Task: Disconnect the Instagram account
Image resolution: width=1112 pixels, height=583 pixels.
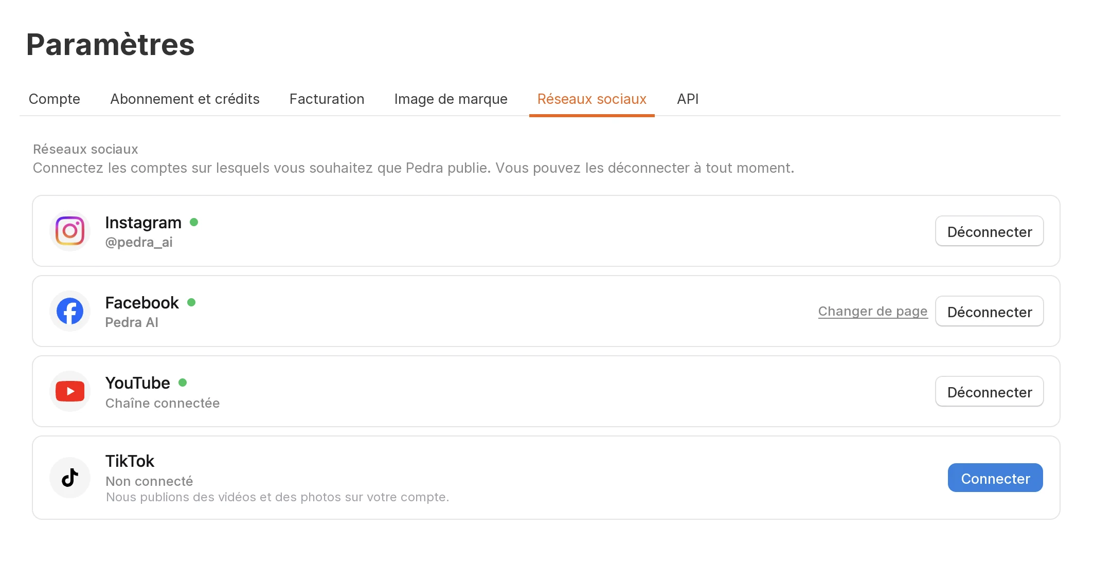Action: 990,231
